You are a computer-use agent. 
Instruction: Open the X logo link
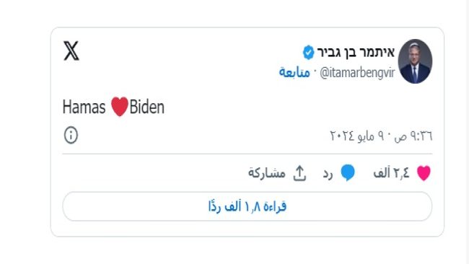[x=71, y=50]
